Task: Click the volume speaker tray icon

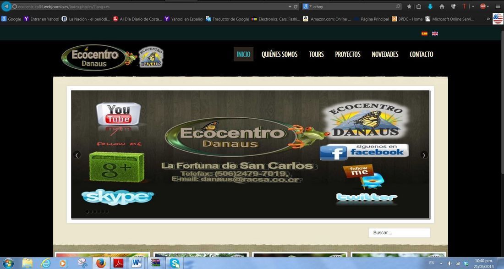Action: 449,263
